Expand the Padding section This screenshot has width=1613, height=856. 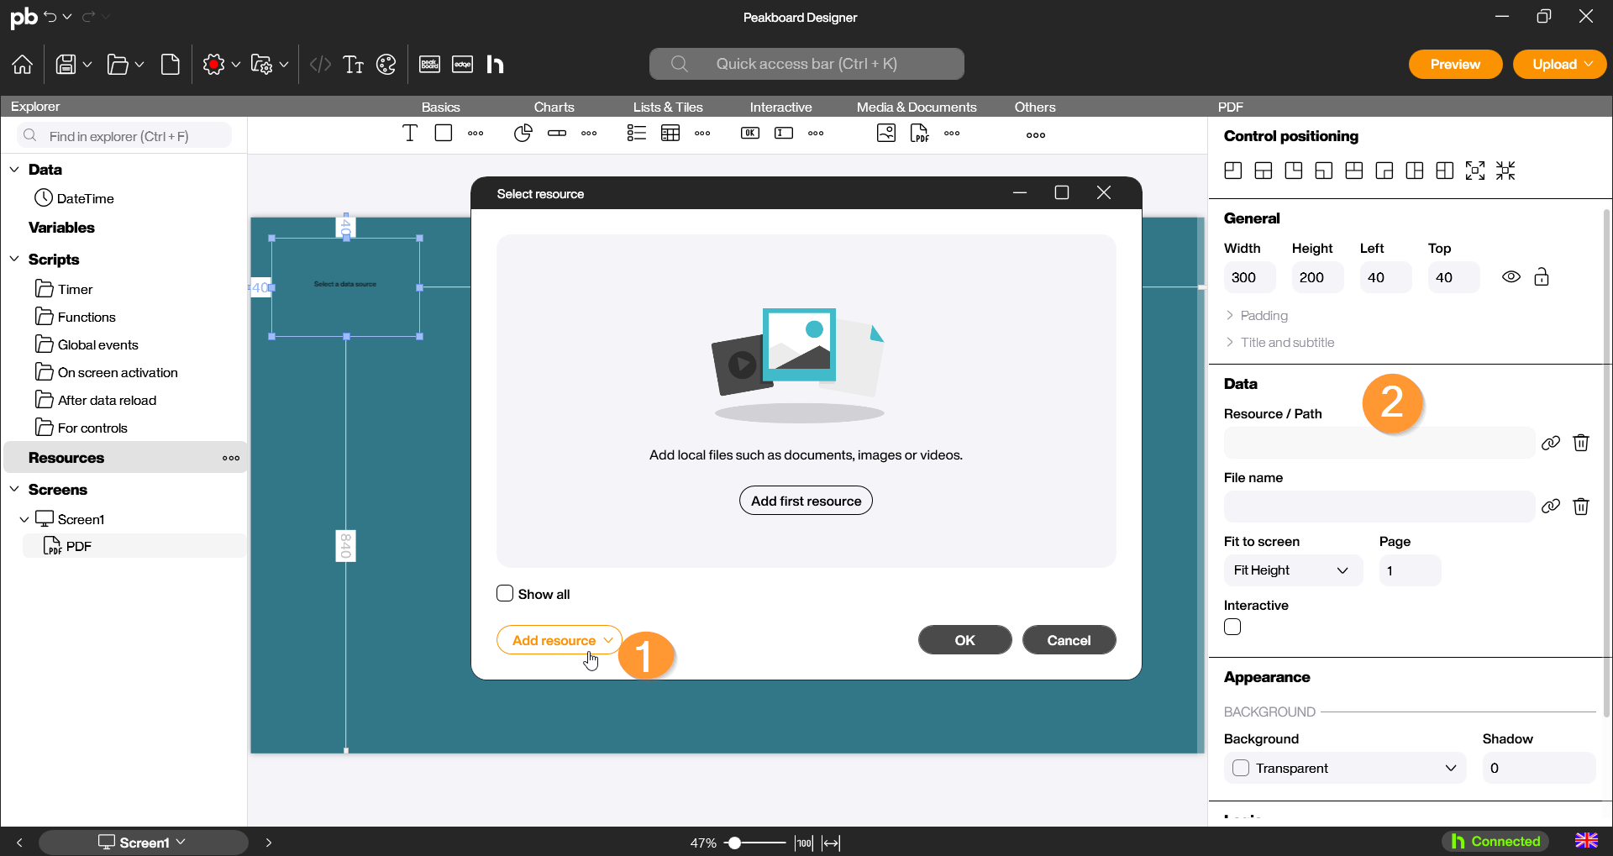pos(1264,316)
